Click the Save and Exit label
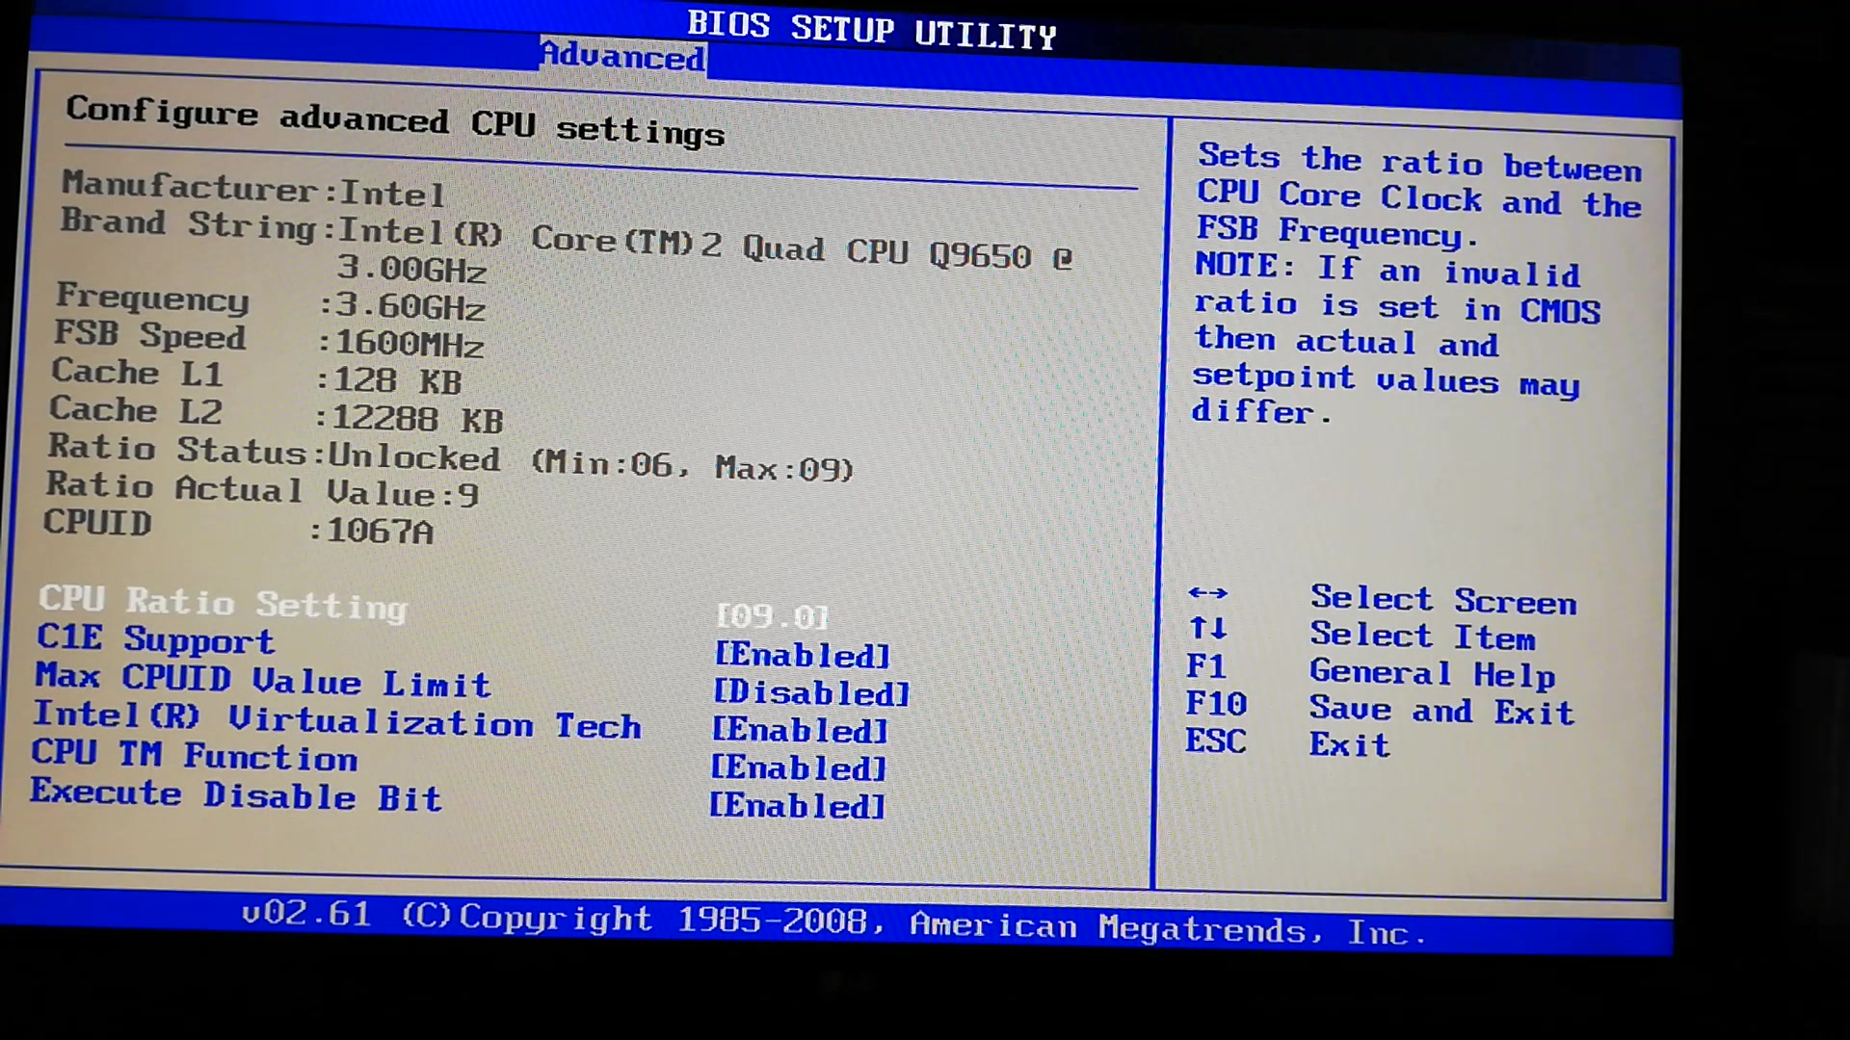The image size is (1850, 1040). pos(1441,711)
